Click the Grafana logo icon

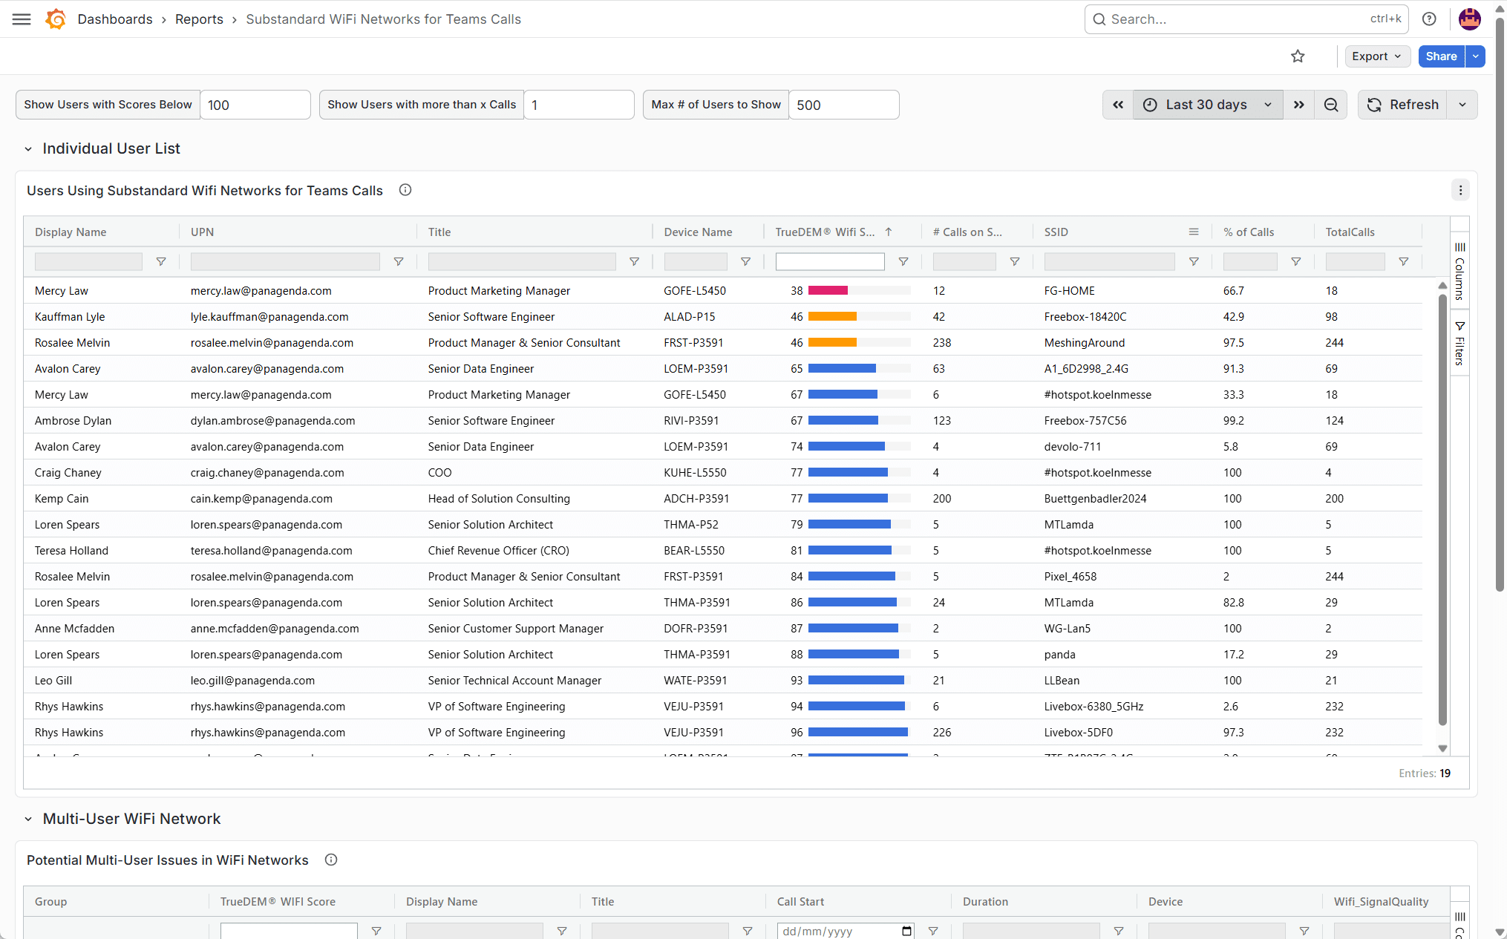(56, 19)
